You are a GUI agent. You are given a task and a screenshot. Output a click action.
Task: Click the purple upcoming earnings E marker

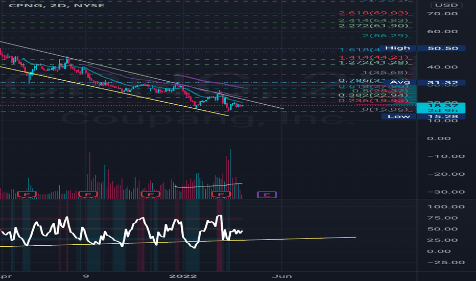[267, 195]
